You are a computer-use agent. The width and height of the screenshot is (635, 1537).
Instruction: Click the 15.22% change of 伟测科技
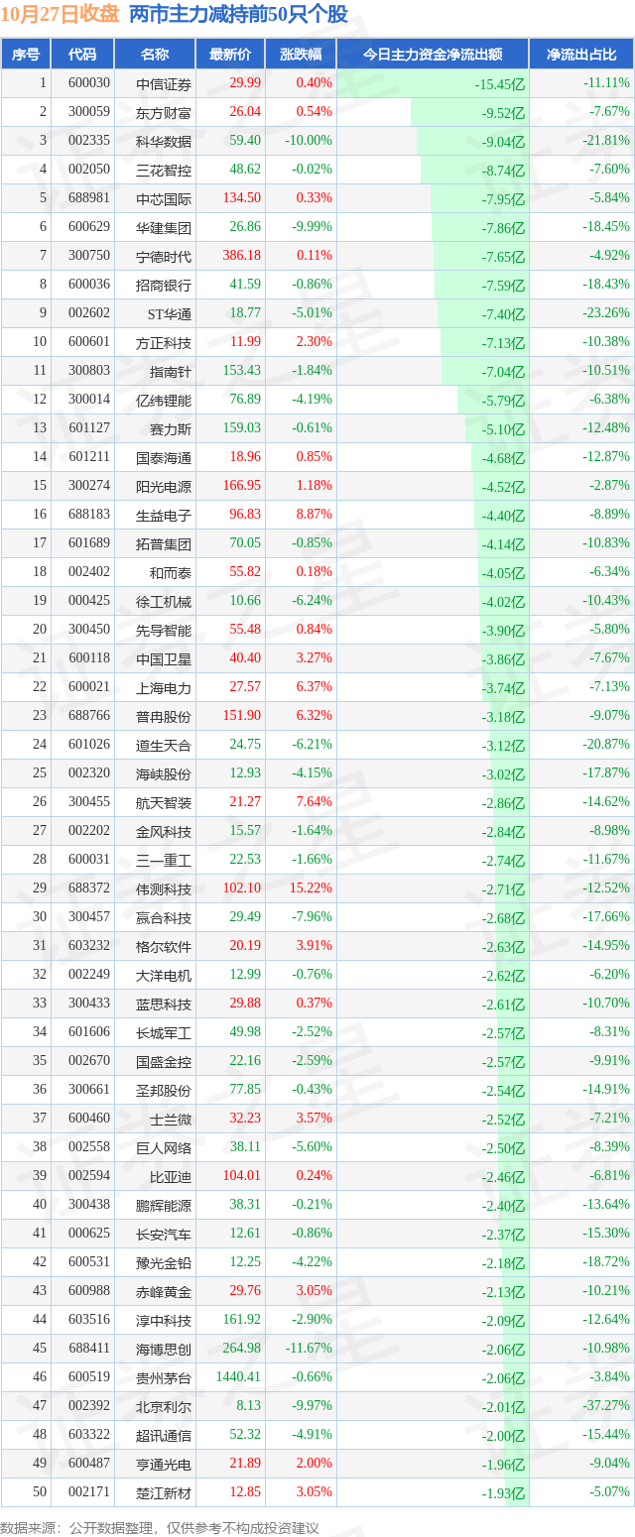point(311,888)
